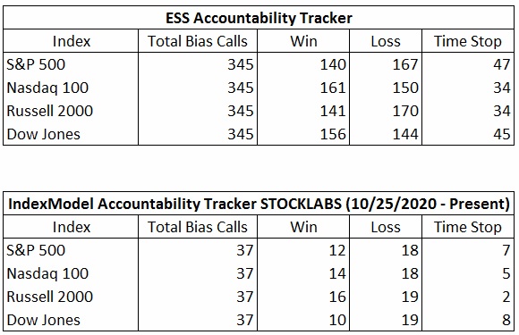Click the Total Bias Calls header in ESS table
Image resolution: width=519 pixels, height=335 pixels.
(x=198, y=41)
